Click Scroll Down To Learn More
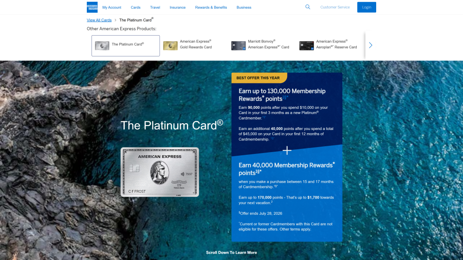 pyautogui.click(x=231, y=252)
